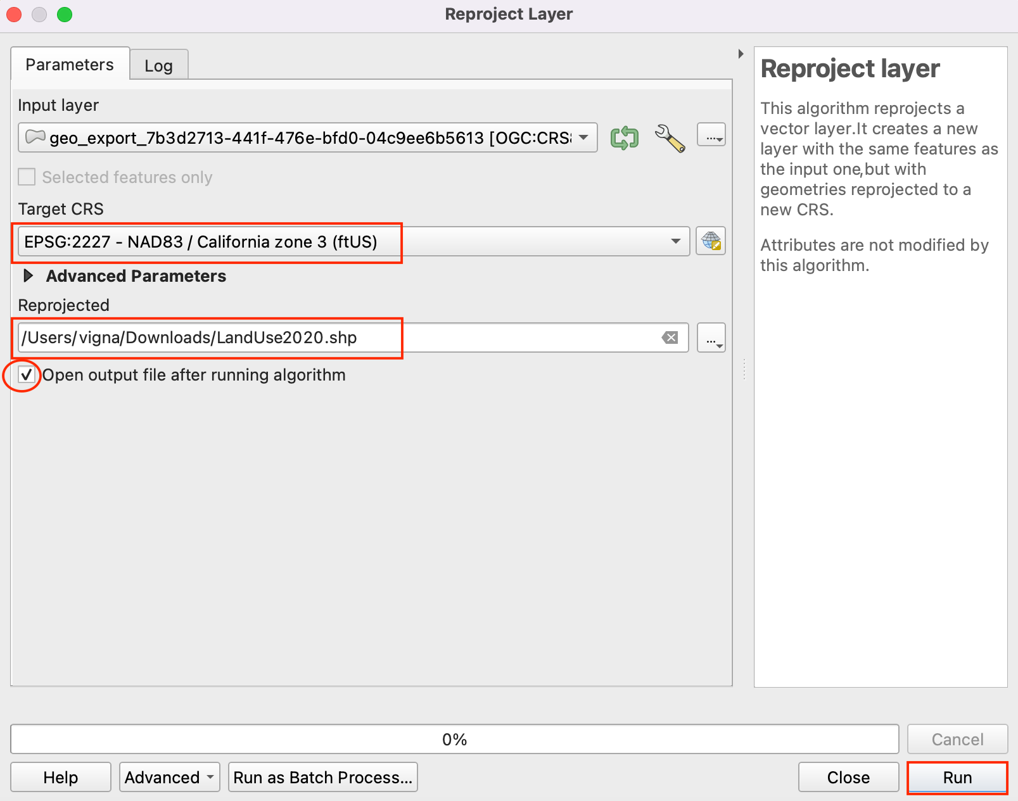
Task: Click the input layer browse button
Action: coord(711,136)
